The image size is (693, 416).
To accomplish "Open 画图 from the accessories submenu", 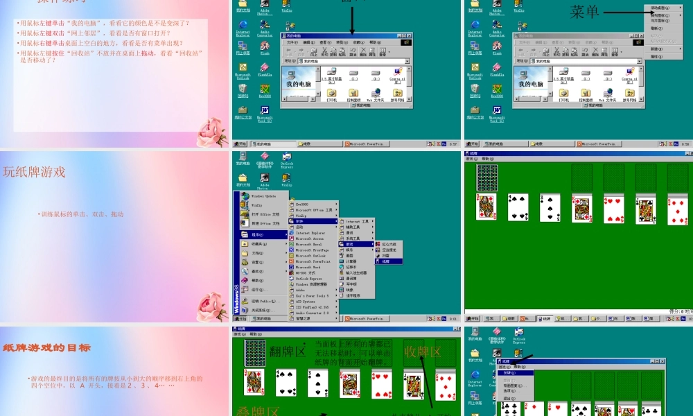I will point(356,256).
